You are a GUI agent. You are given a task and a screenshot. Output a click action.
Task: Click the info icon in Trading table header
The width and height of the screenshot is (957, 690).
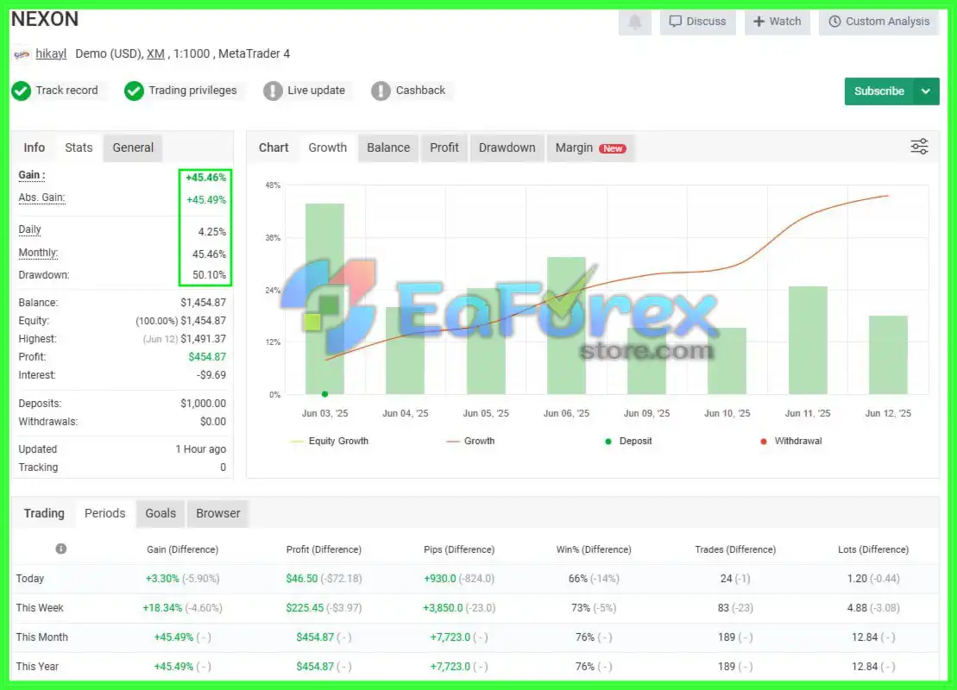pyautogui.click(x=61, y=549)
